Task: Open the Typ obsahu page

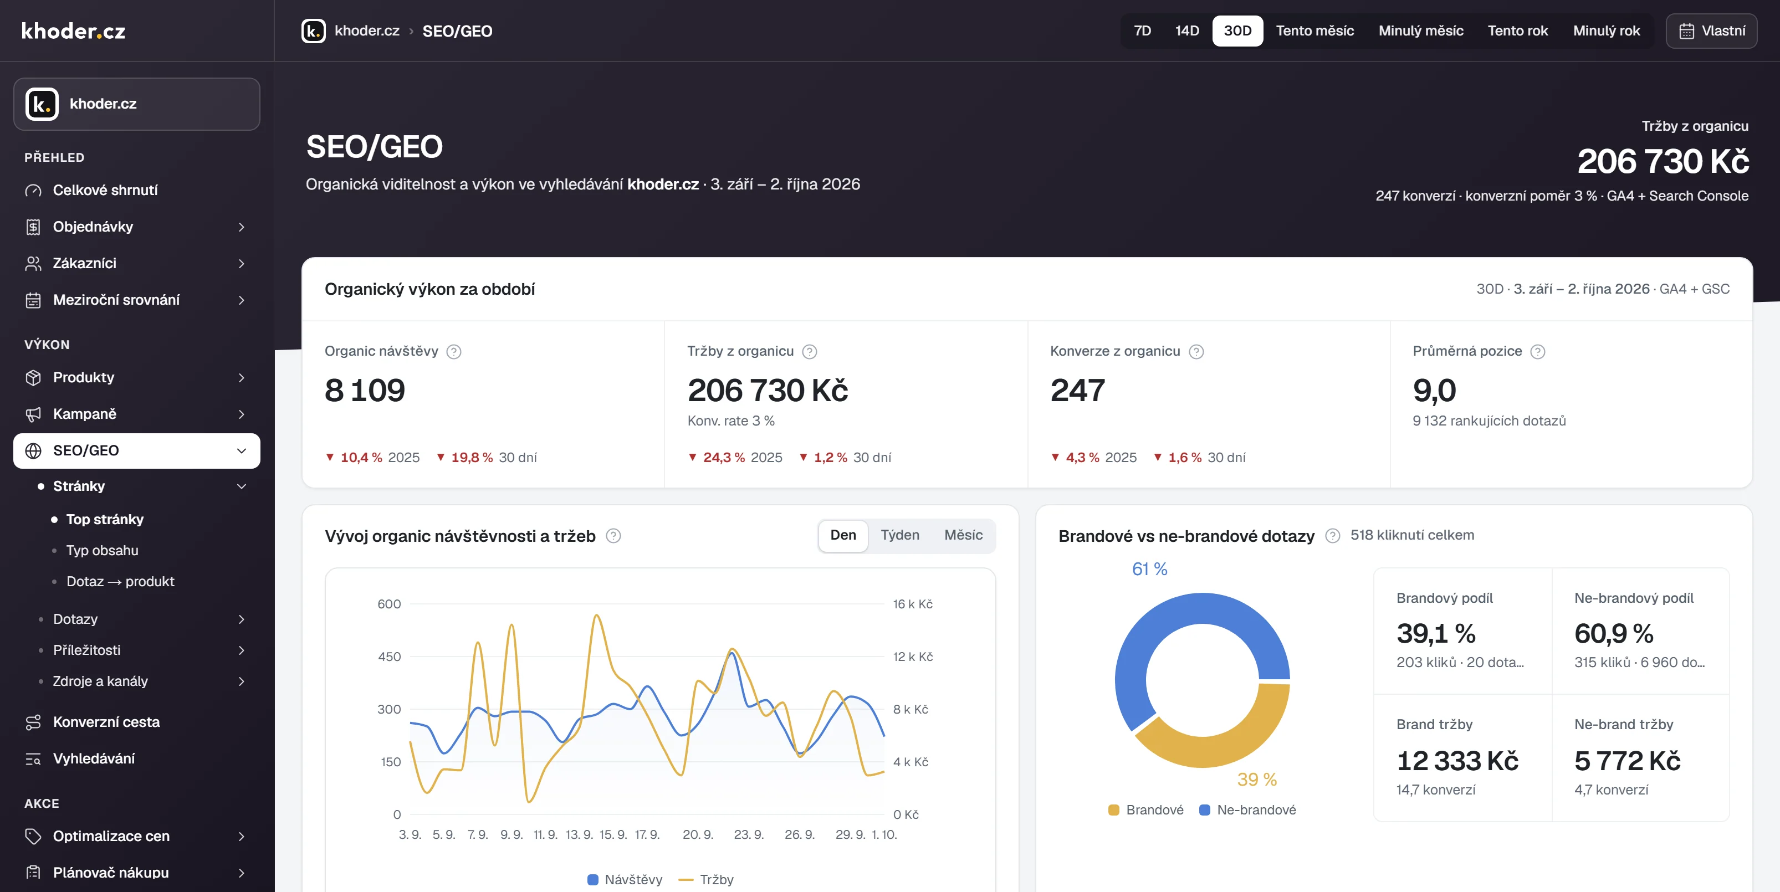Action: click(x=103, y=551)
